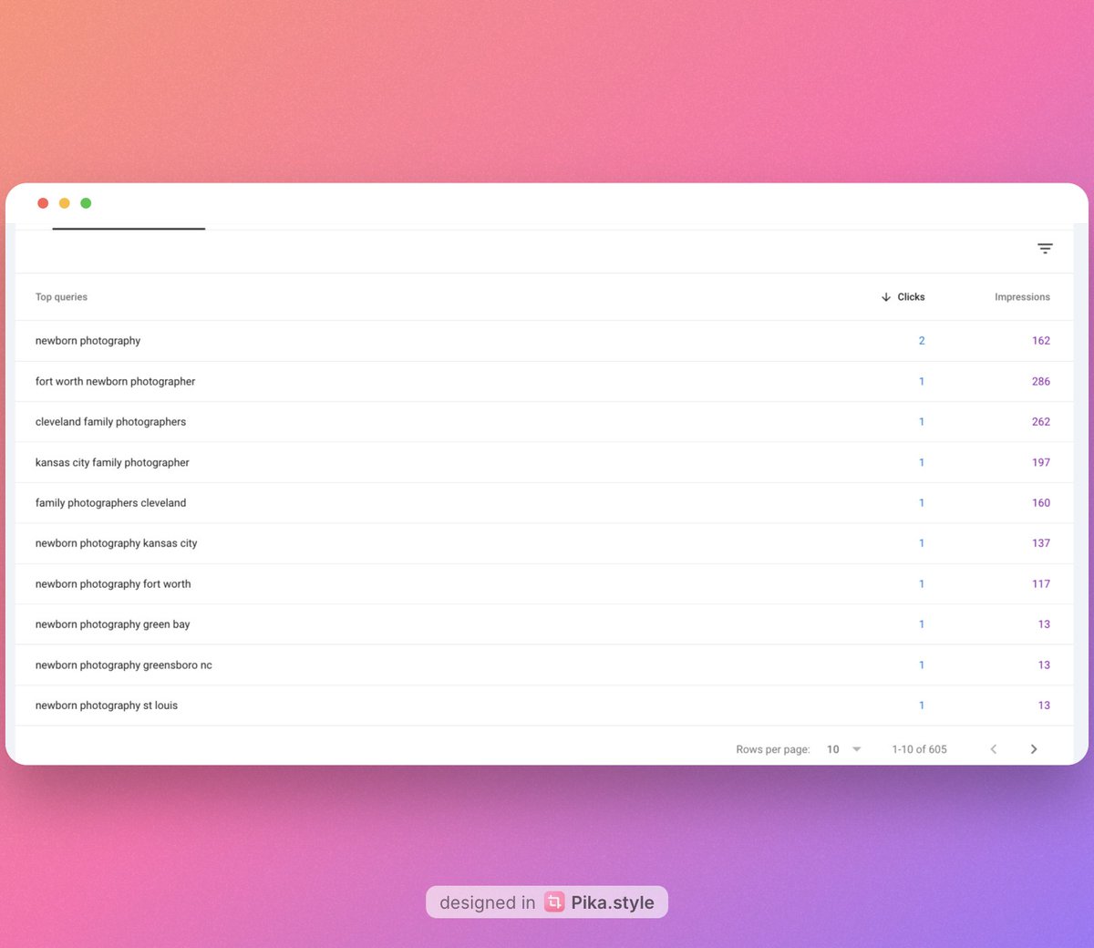Image resolution: width=1094 pixels, height=948 pixels.
Task: Click the Clicks sort arrow icon
Action: tap(886, 297)
